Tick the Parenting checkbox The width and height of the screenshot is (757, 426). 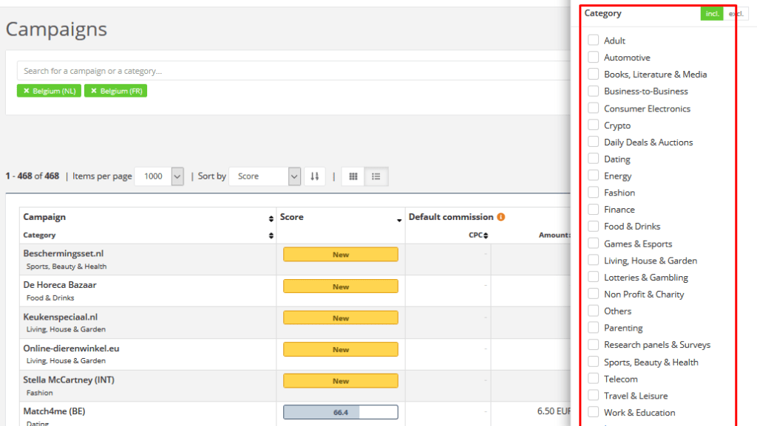tap(594, 328)
